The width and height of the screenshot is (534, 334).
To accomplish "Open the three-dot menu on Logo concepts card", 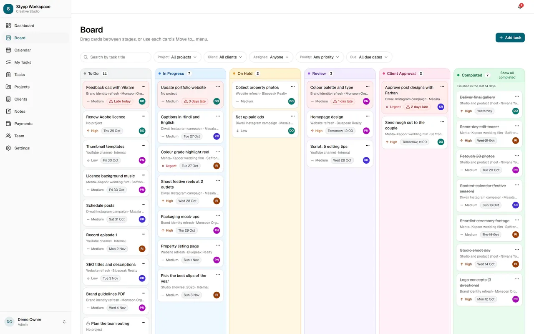I will (517, 279).
